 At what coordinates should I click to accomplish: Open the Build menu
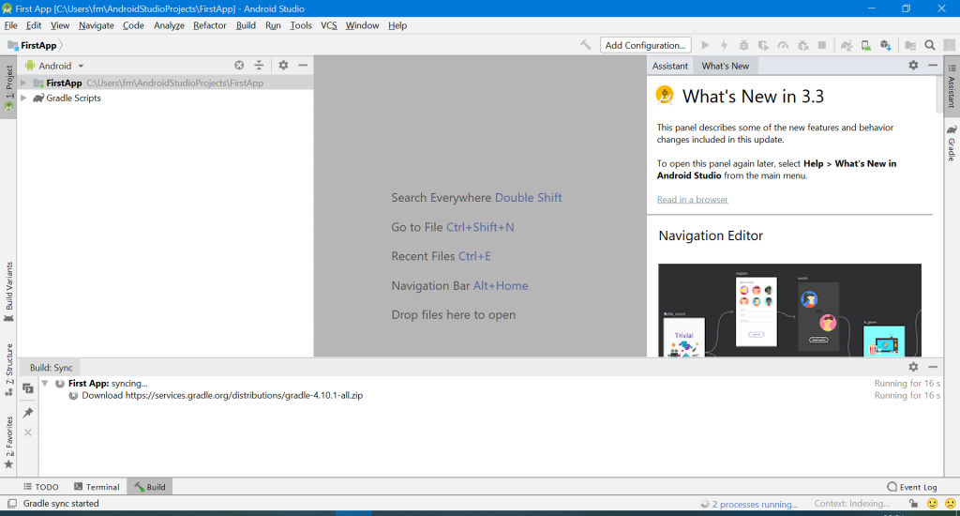click(246, 25)
